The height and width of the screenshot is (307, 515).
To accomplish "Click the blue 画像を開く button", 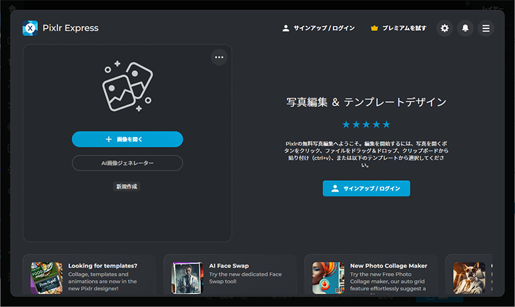I will (x=127, y=139).
